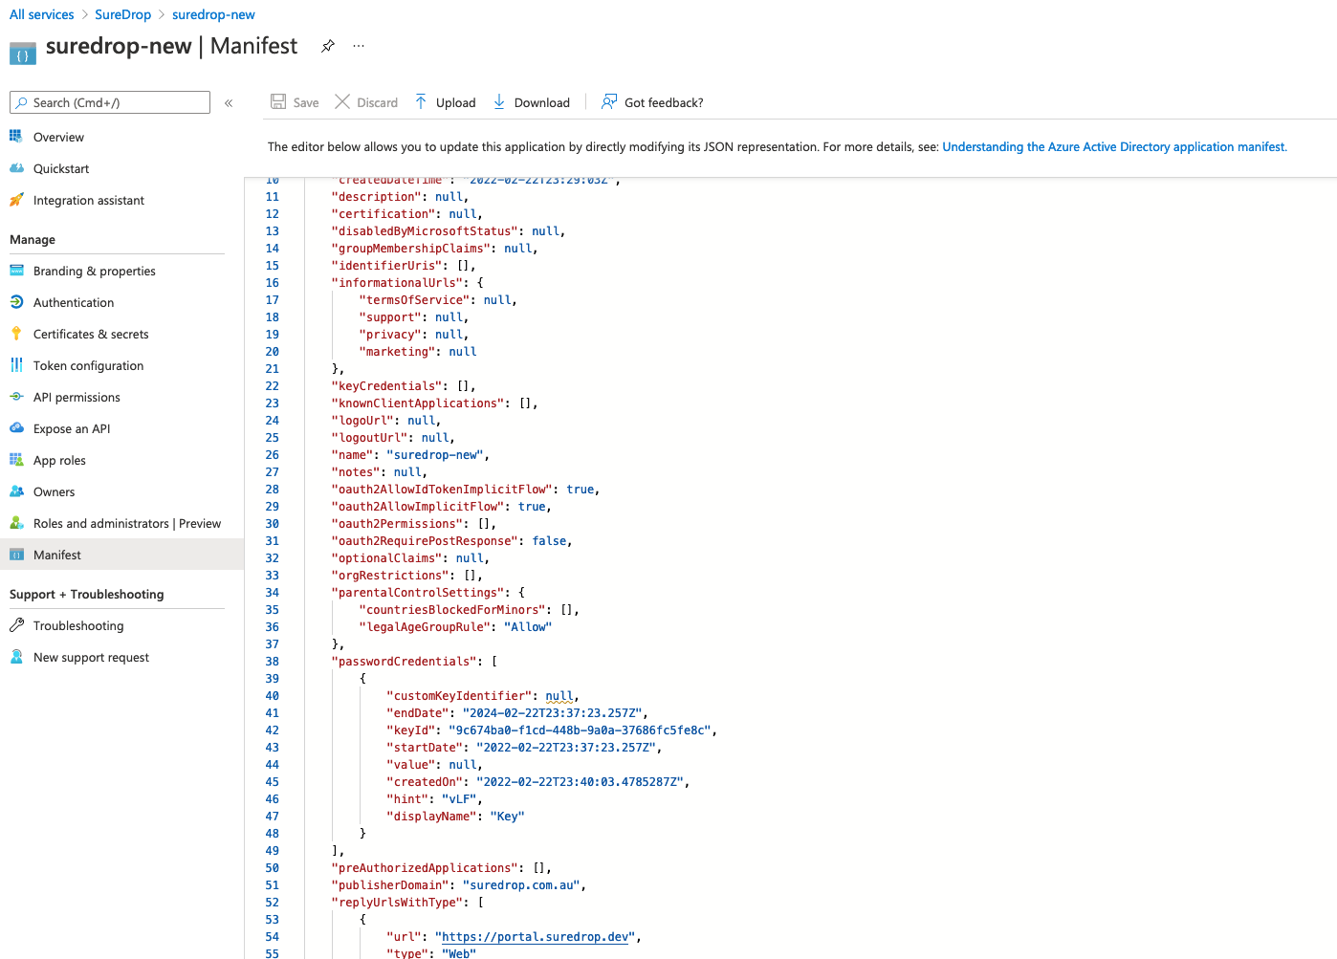Screen dimensions: 1337x959
Task: Click the Certificates & secrets key icon
Action: tap(16, 334)
